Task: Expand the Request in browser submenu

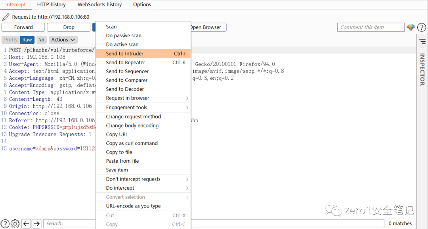Action: [x=143, y=98]
